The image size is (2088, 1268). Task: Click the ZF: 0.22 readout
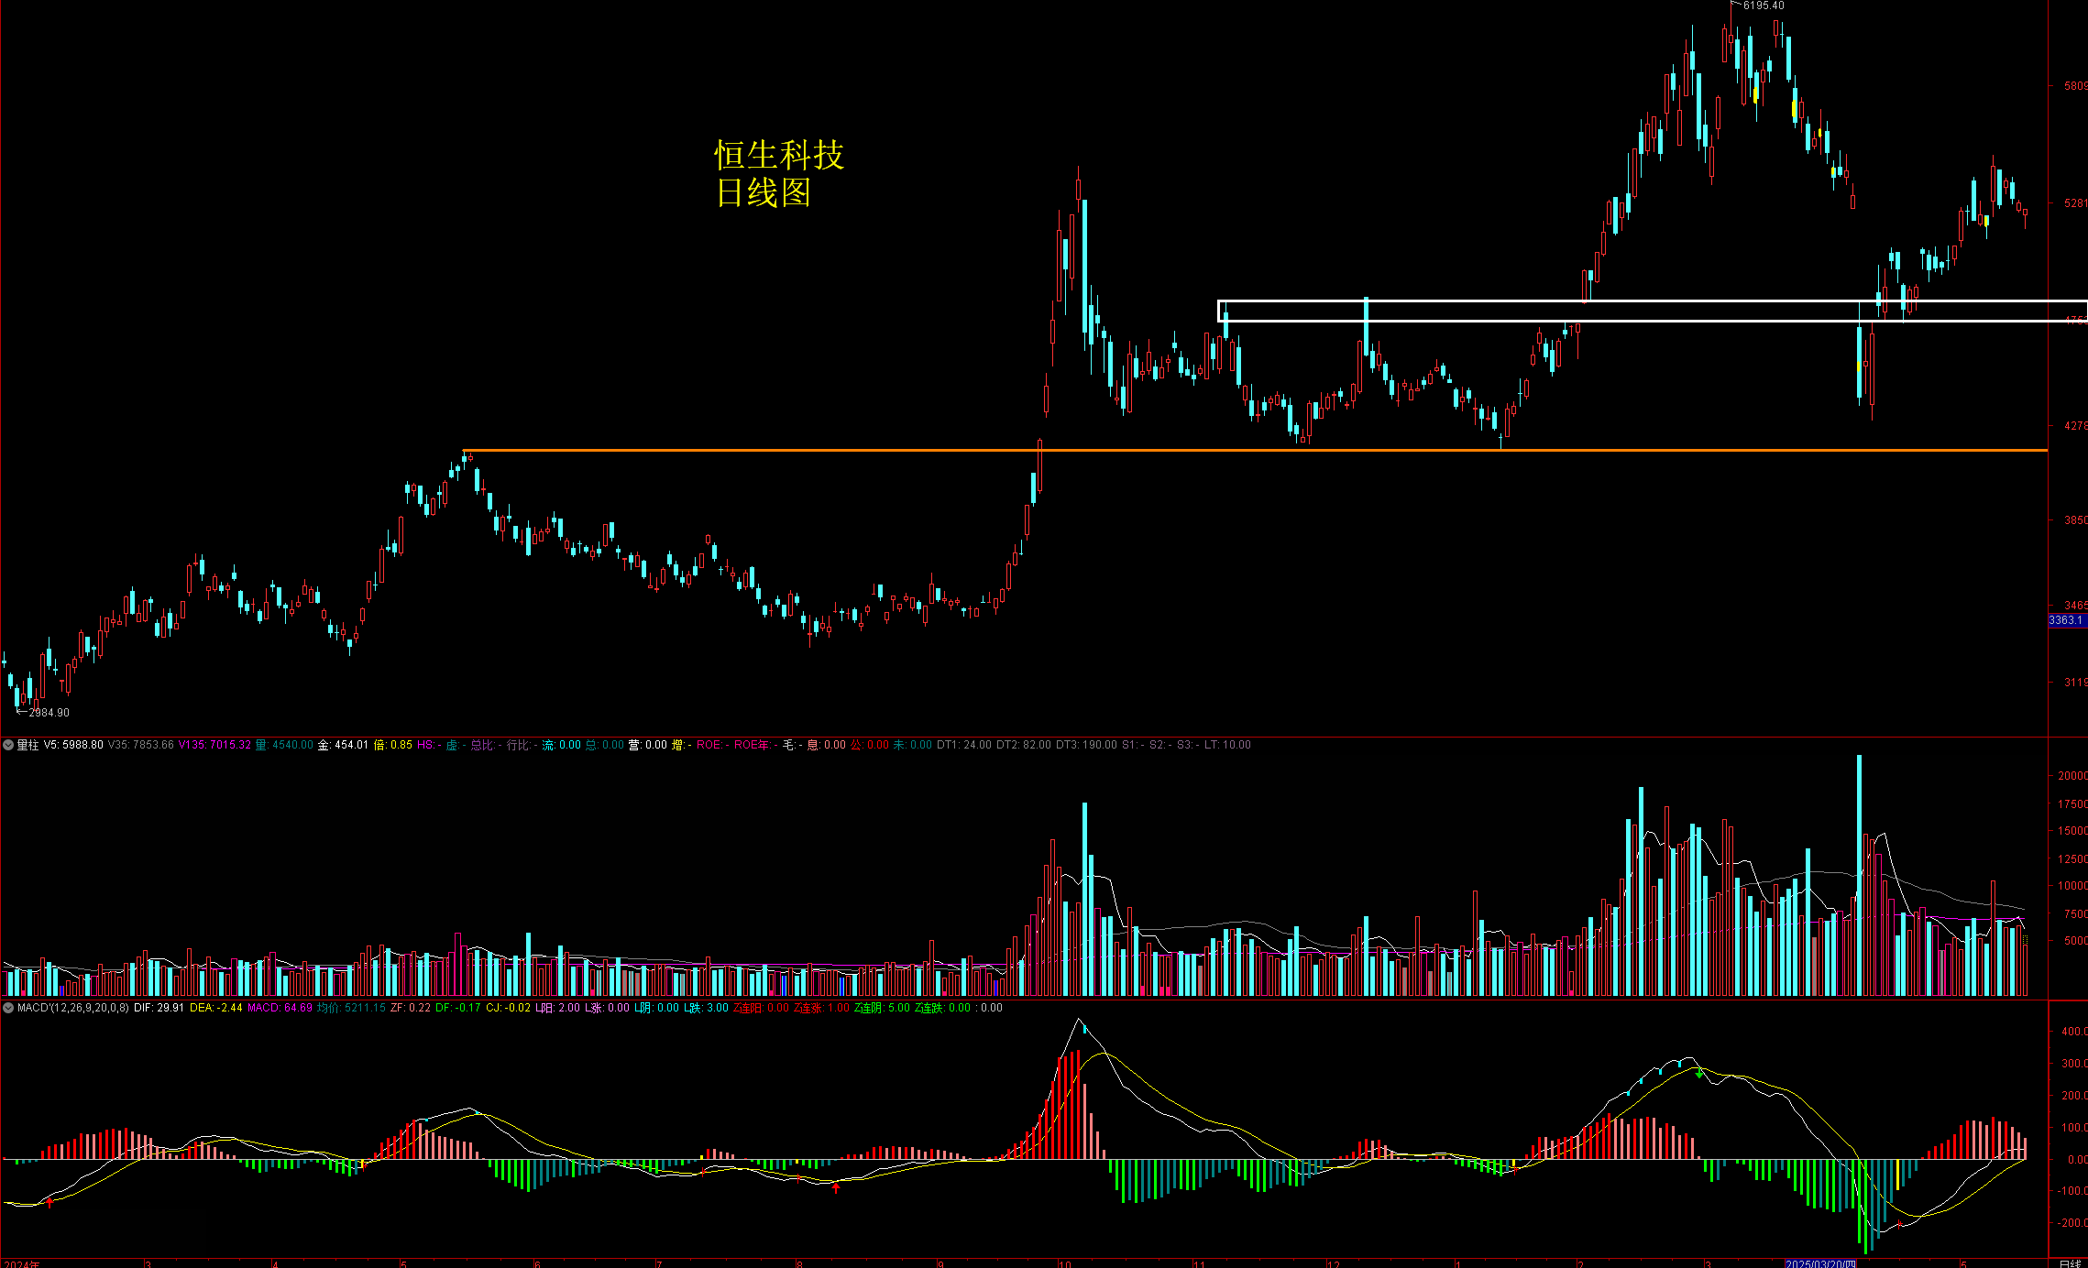click(410, 1008)
